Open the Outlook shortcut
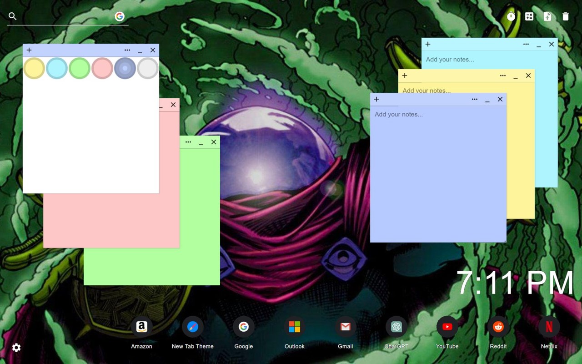Viewport: 582px width, 364px height. [x=295, y=333]
